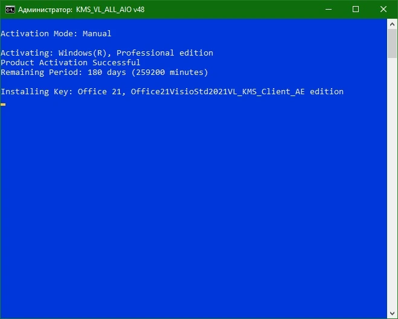This screenshot has width=398, height=319.
Task: Click the blinking yellow console cursor
Action: (x=3, y=105)
